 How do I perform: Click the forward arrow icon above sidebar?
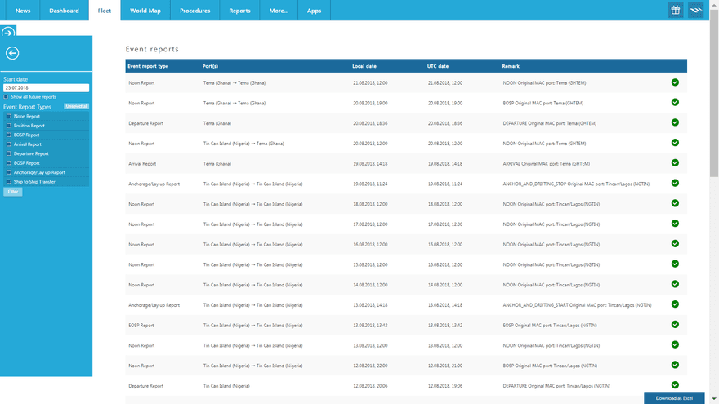point(8,33)
